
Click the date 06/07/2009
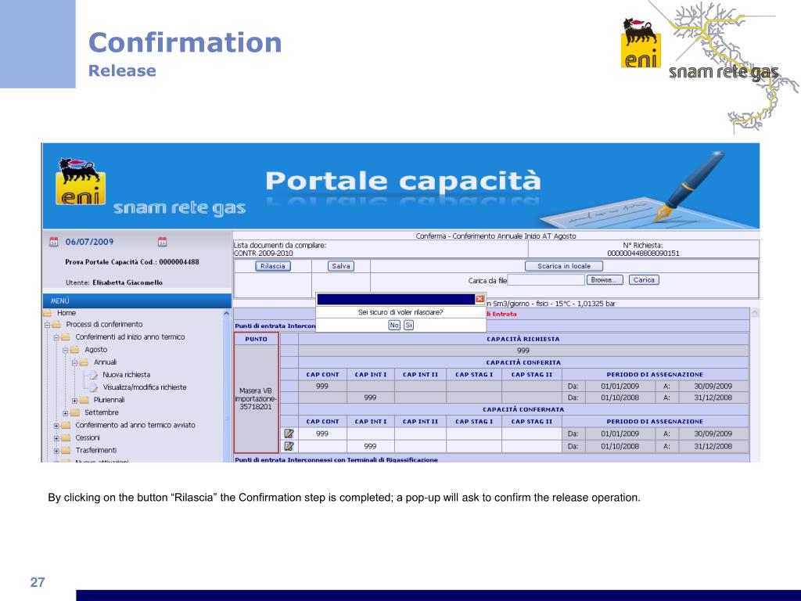(89, 242)
